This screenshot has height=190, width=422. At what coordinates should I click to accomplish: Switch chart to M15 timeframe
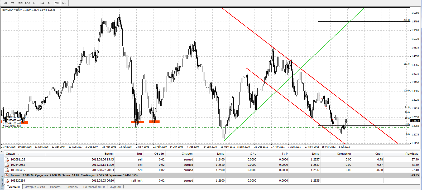tap(20, 3)
